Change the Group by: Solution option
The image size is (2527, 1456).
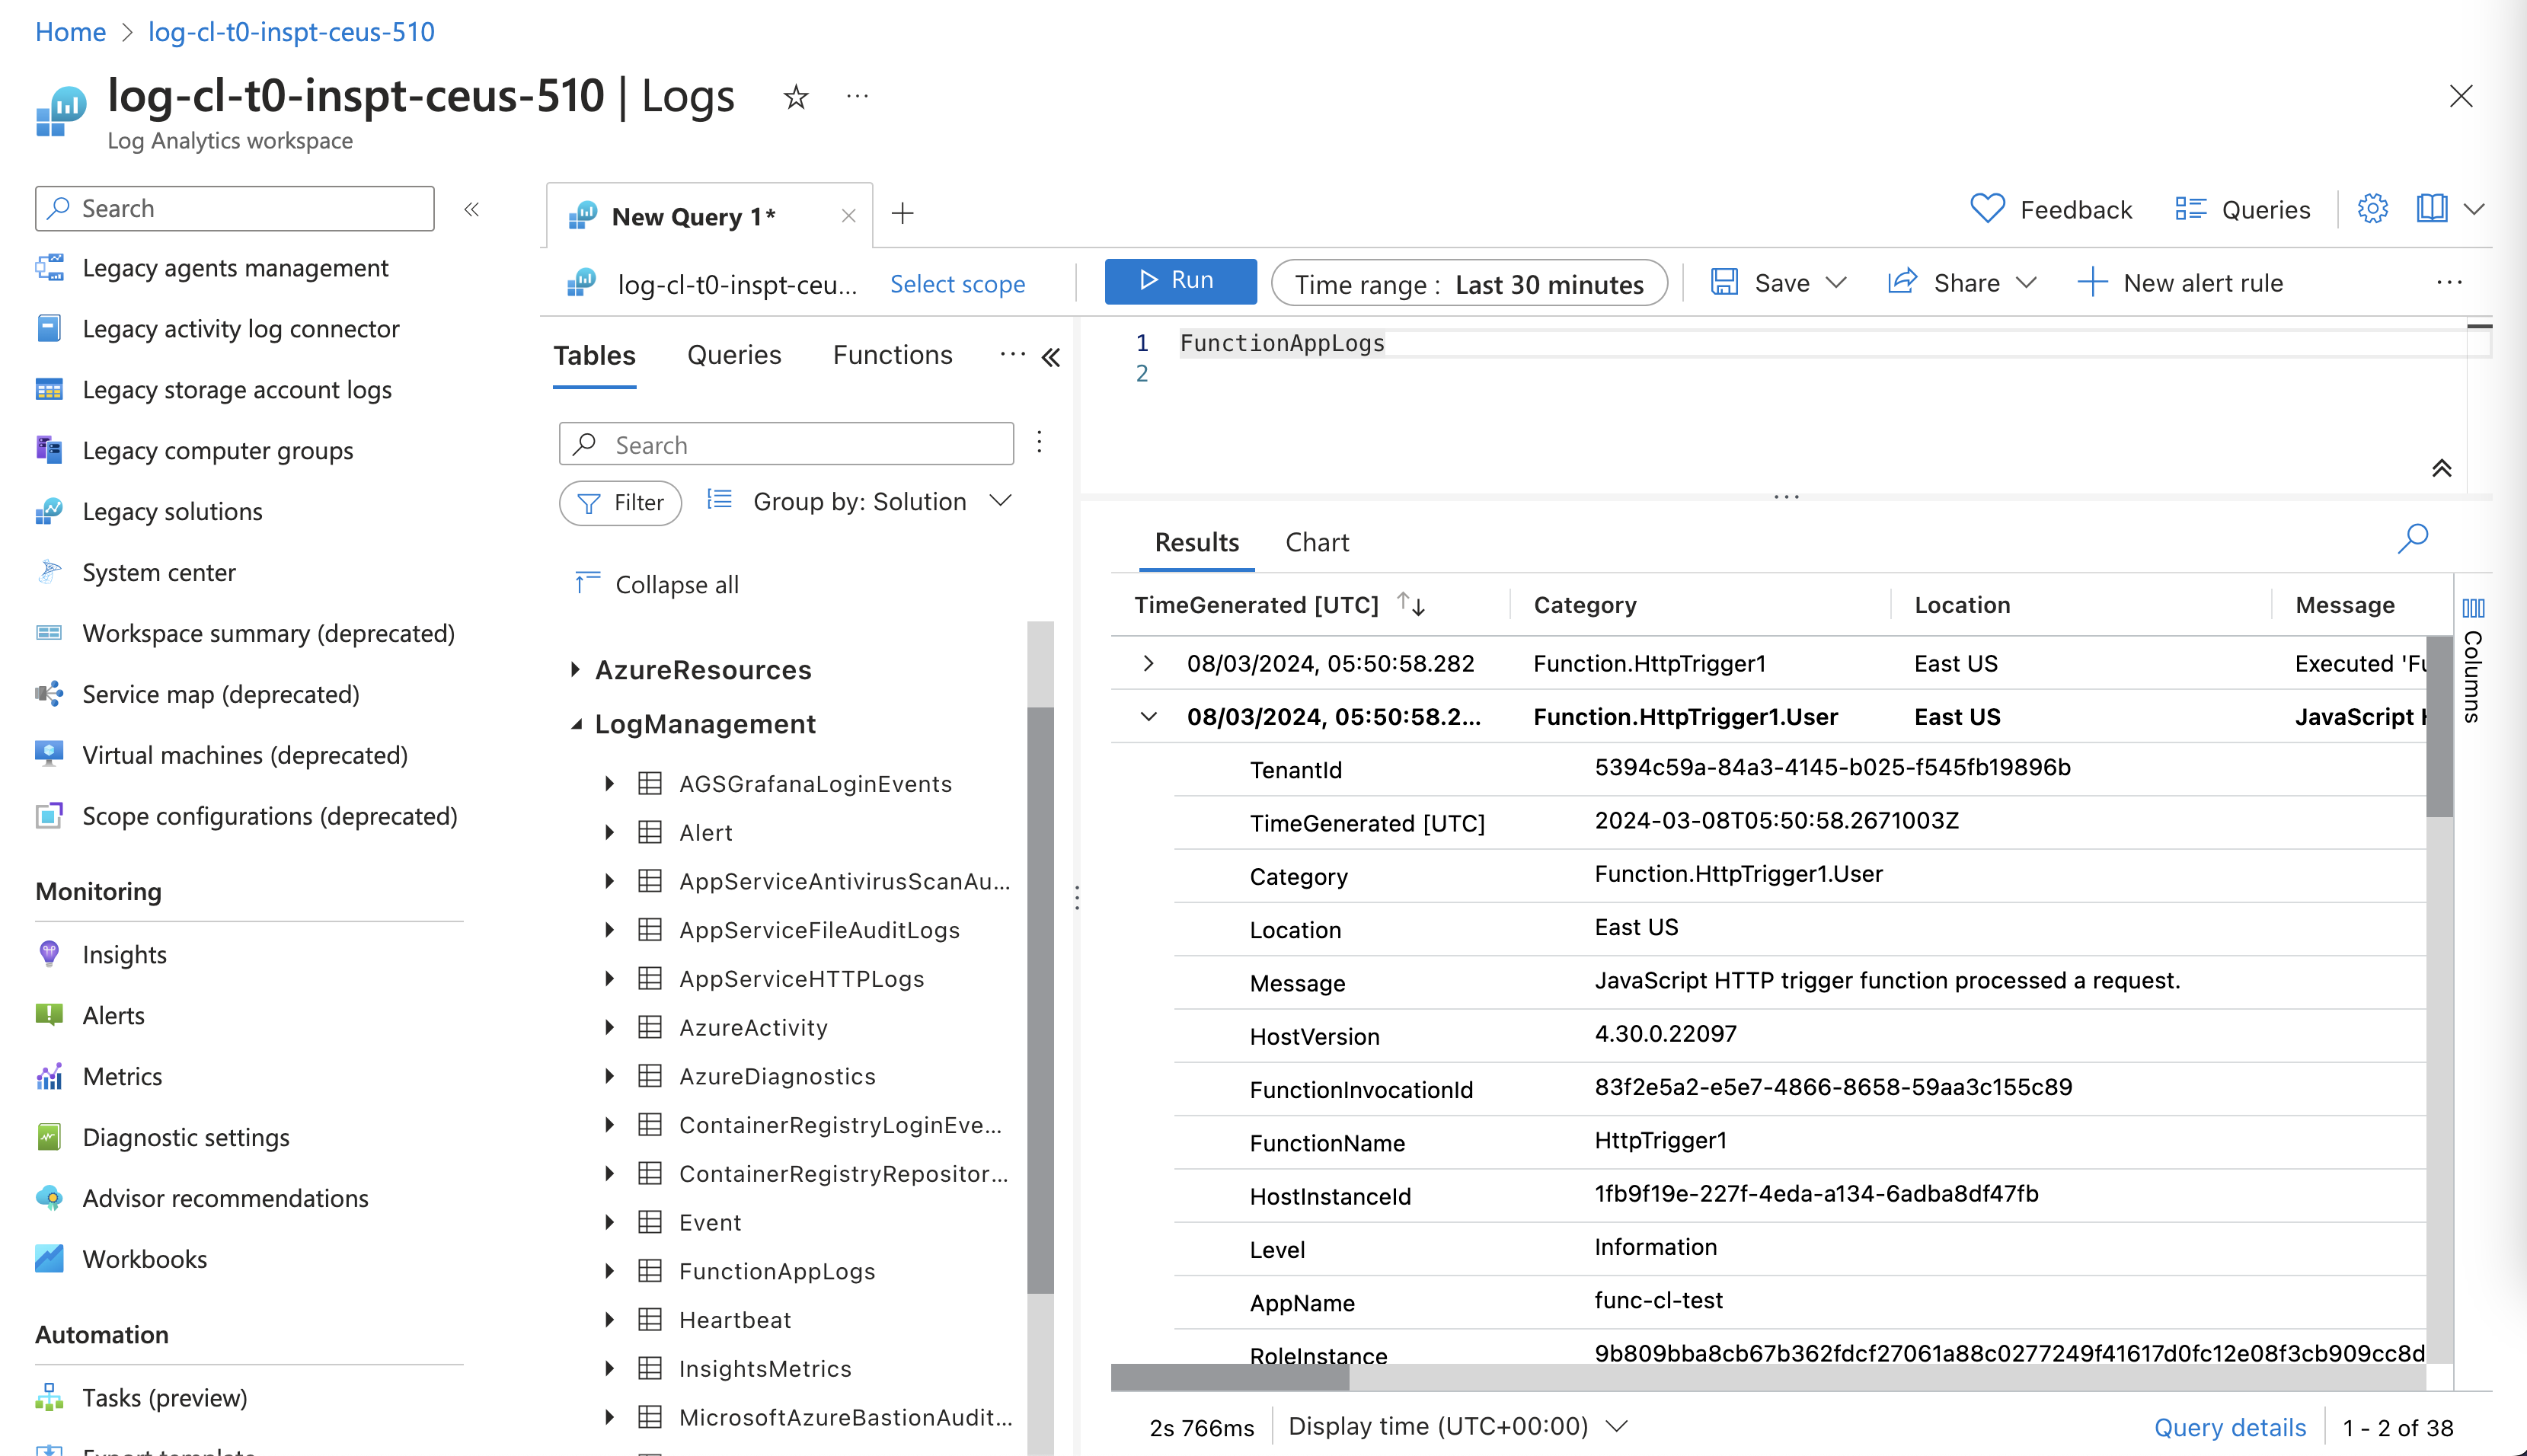coord(859,501)
